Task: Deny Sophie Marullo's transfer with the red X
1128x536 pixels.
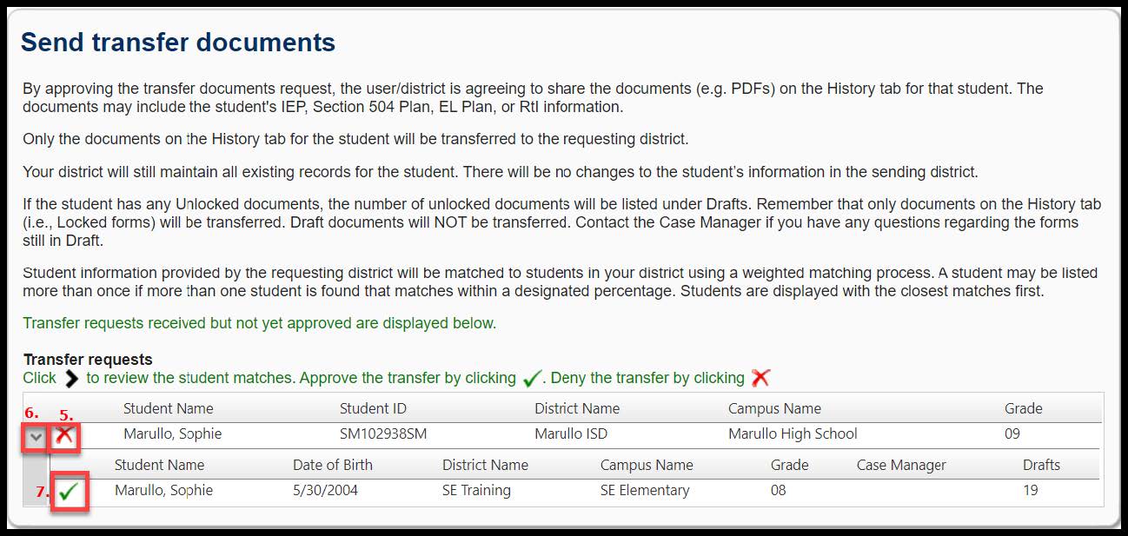Action: point(64,435)
